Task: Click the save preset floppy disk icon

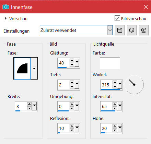Action: pyautogui.click(x=120, y=30)
